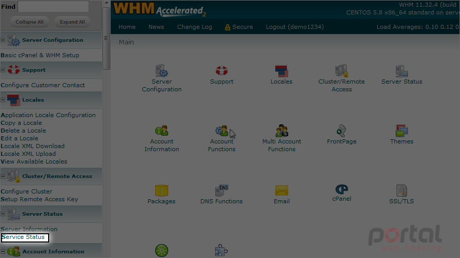Open the Locales flag icon in Main
Image resolution: width=460 pixels, height=258 pixels.
[281, 71]
